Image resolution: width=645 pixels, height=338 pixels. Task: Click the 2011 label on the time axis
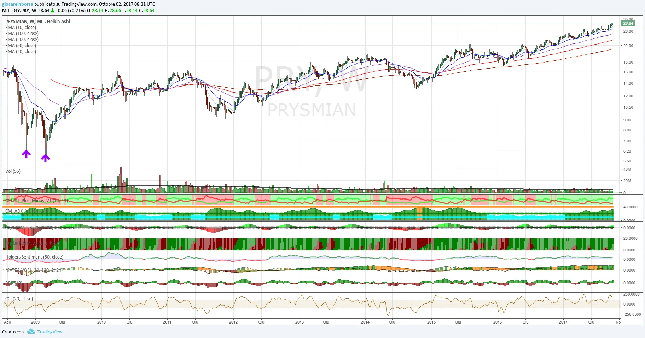click(167, 322)
